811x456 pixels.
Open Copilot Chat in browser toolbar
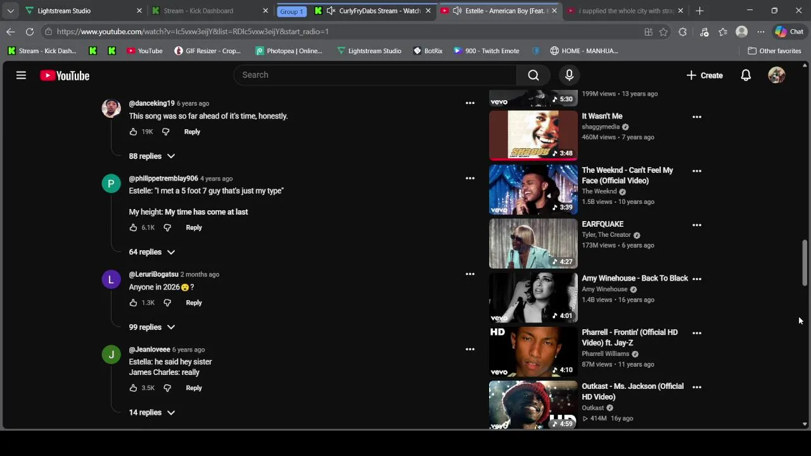click(789, 32)
